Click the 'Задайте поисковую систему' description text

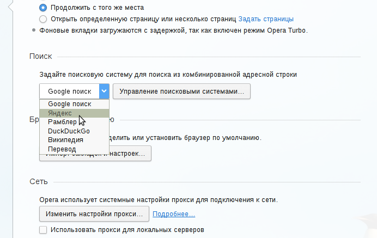[168, 75]
